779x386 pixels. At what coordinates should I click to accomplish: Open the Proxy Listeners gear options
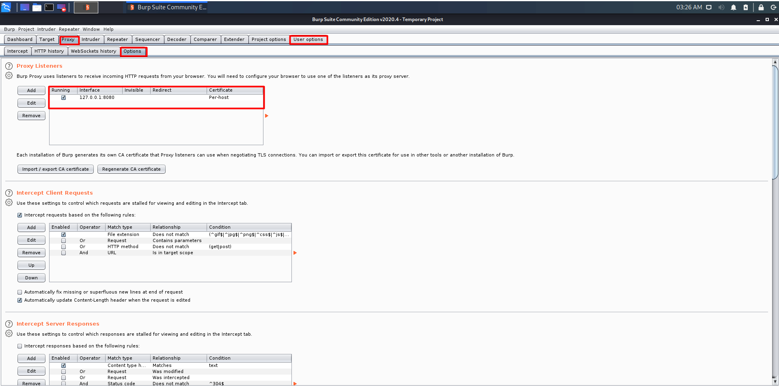tap(9, 75)
